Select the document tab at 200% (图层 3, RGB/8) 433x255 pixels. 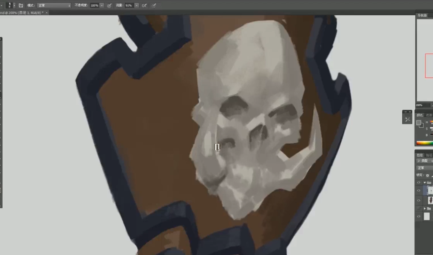[x=22, y=13]
